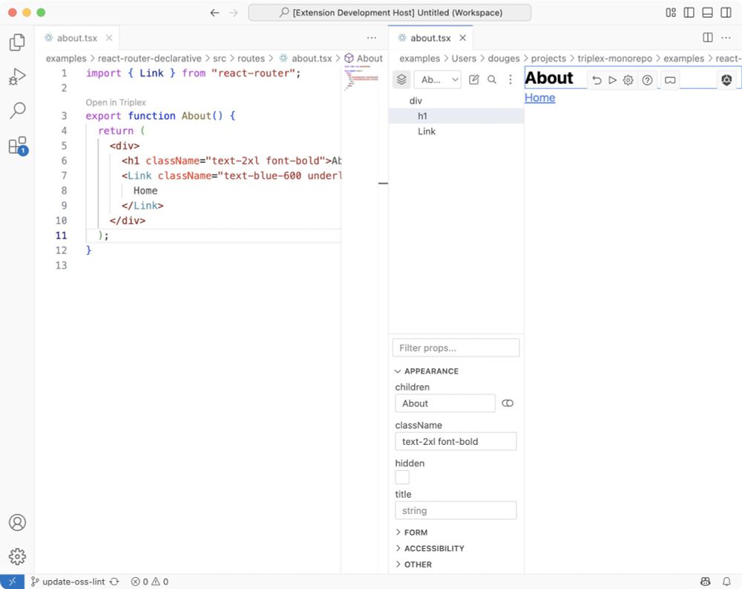This screenshot has width=742, height=589.
Task: Click the code minimap in left editor
Action: 361,78
